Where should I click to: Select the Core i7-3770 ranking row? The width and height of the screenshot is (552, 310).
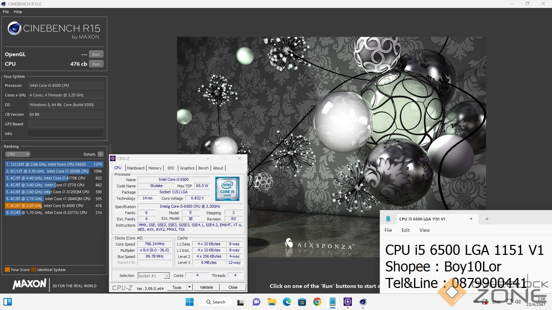coord(54,185)
